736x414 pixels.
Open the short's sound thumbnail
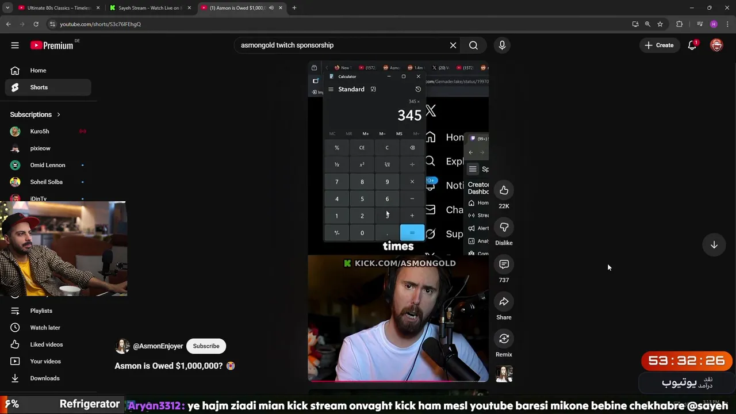[x=504, y=374]
